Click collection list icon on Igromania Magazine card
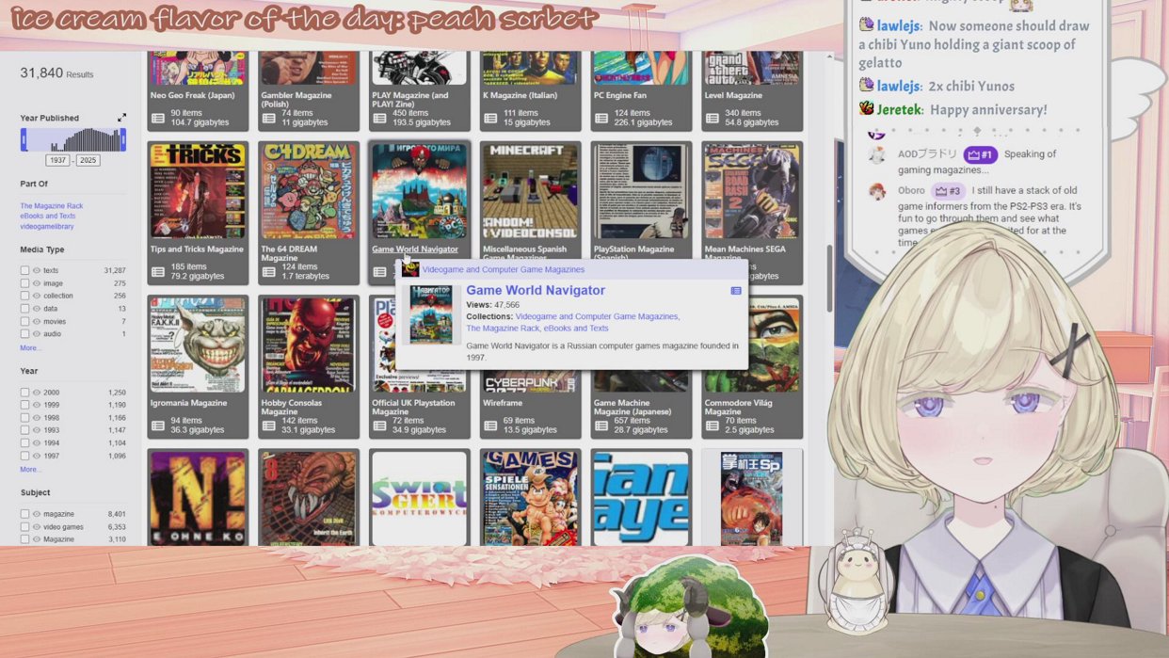The image size is (1169, 658). coord(158,425)
